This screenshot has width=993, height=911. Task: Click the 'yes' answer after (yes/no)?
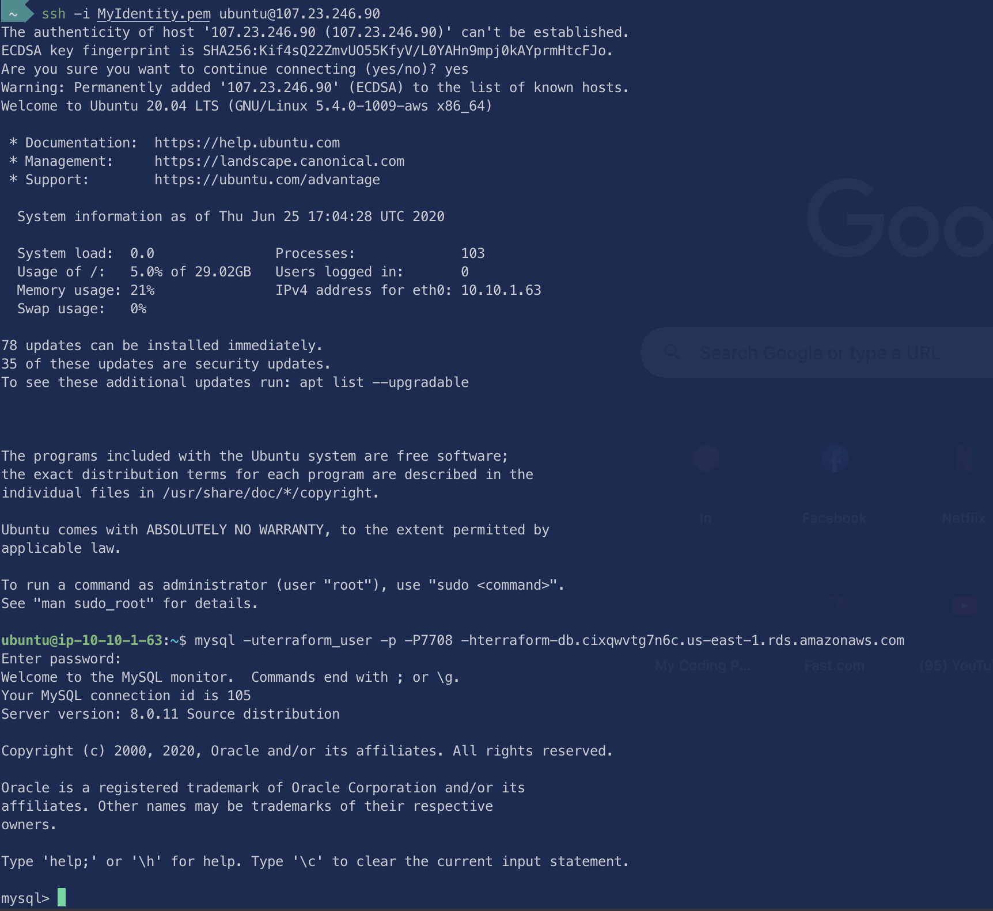click(457, 69)
